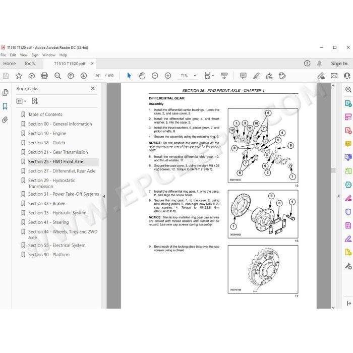Open the Edit menu
The width and height of the screenshot is (353, 353).
(x=13, y=55)
